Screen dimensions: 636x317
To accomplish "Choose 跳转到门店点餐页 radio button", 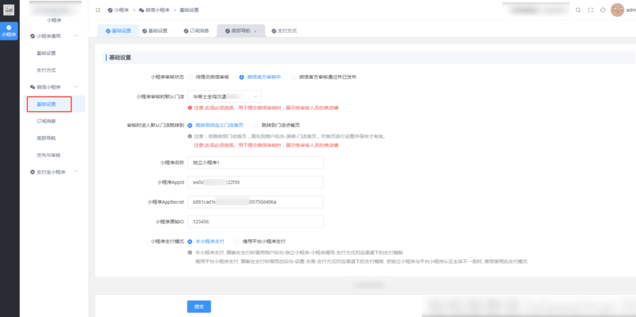I will (256, 125).
